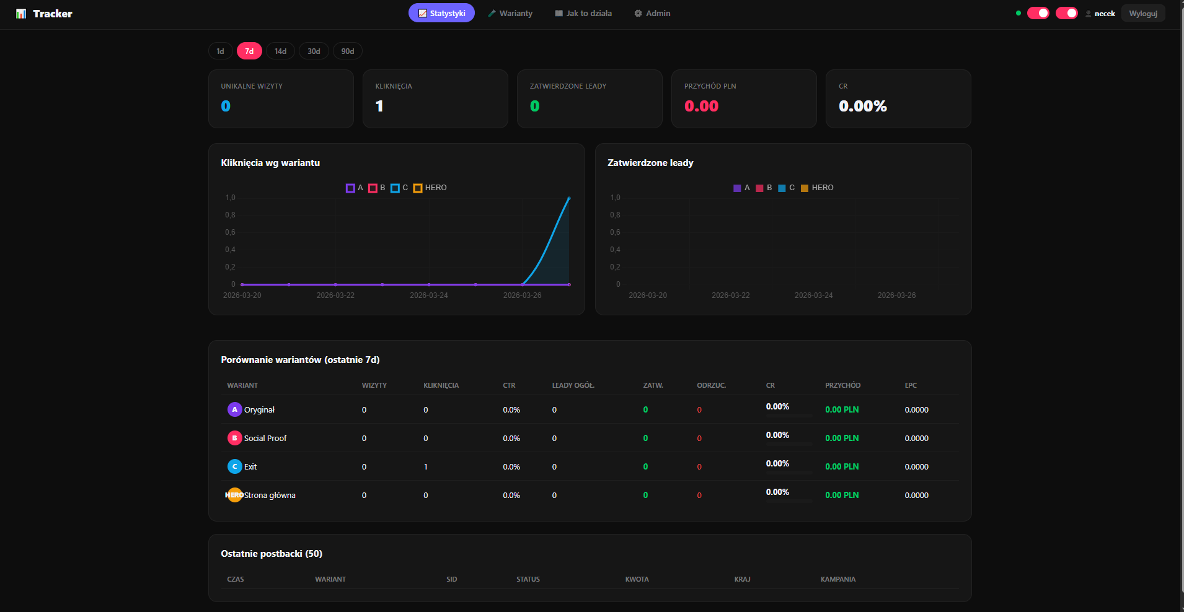Toggle the second pink switch next to necek
1184x612 pixels.
[1066, 13]
